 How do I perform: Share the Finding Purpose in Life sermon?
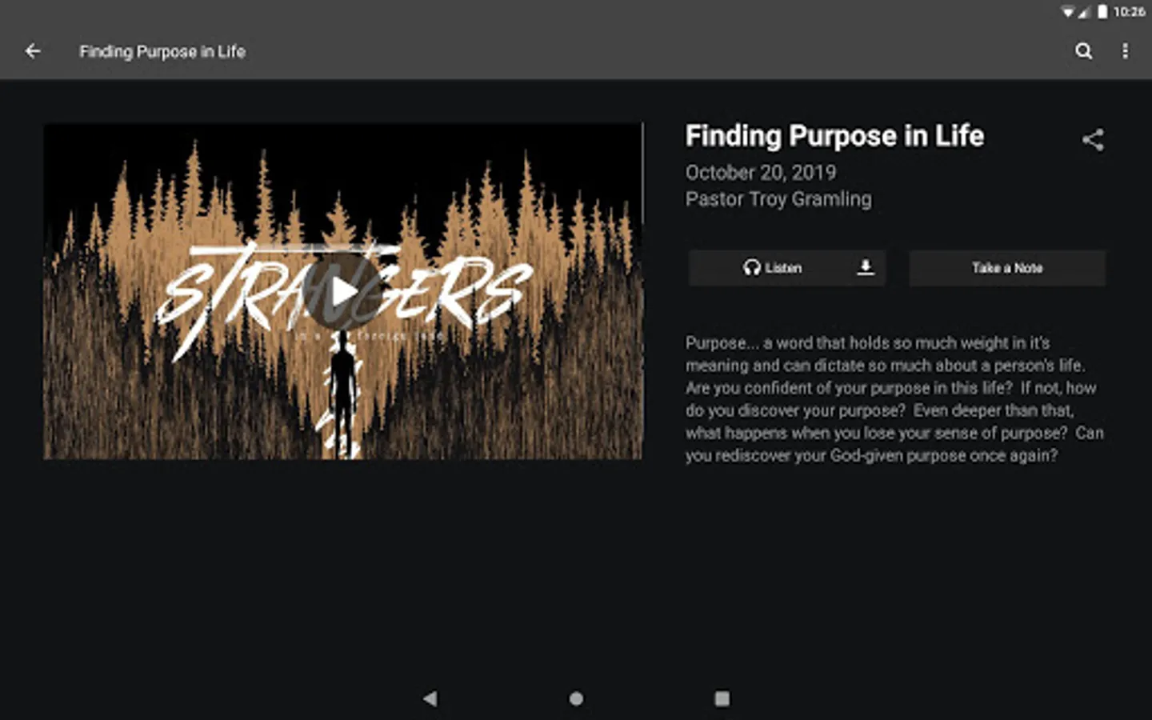[1093, 140]
